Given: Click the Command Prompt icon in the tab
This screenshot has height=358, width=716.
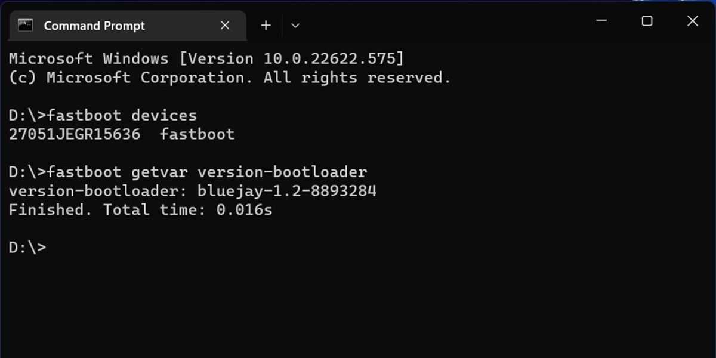Looking at the screenshot, I should [x=25, y=25].
